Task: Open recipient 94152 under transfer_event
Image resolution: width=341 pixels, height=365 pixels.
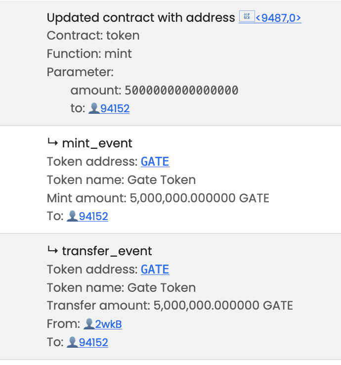Action: pyautogui.click(x=93, y=342)
